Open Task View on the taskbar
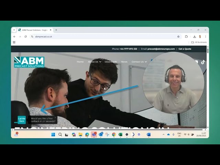Screen dimensions: 220x165 pos(66,135)
